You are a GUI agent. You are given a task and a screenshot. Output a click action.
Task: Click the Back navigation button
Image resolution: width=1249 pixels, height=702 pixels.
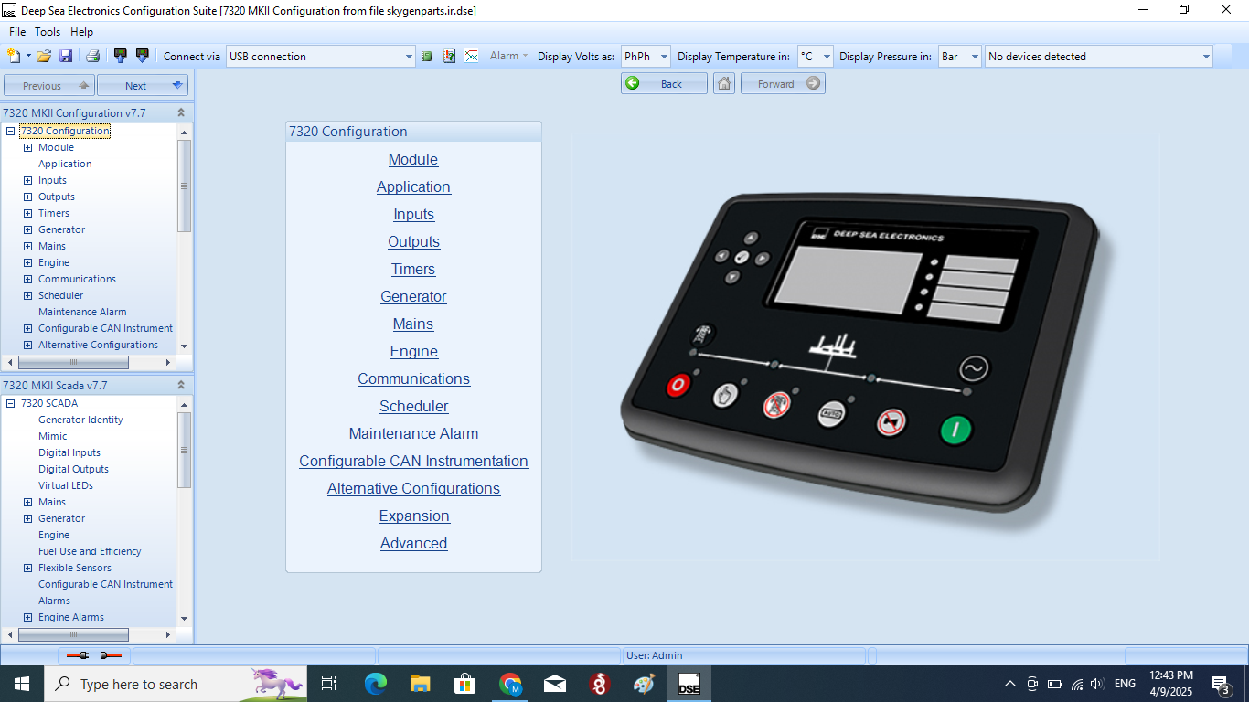(664, 84)
